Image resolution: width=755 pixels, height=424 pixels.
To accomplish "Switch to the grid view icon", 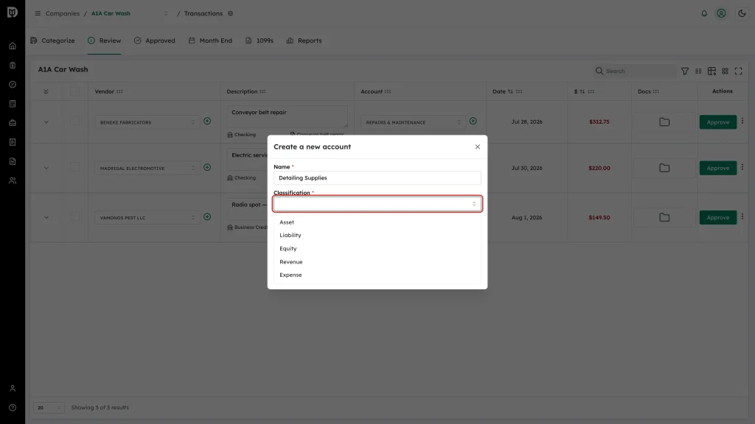I will pos(726,71).
